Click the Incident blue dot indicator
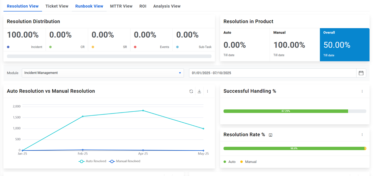Viewport: 373px width, 176px height. (x=8, y=47)
